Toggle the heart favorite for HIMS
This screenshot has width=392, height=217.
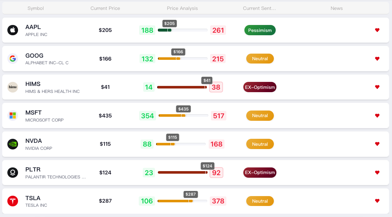tap(377, 87)
